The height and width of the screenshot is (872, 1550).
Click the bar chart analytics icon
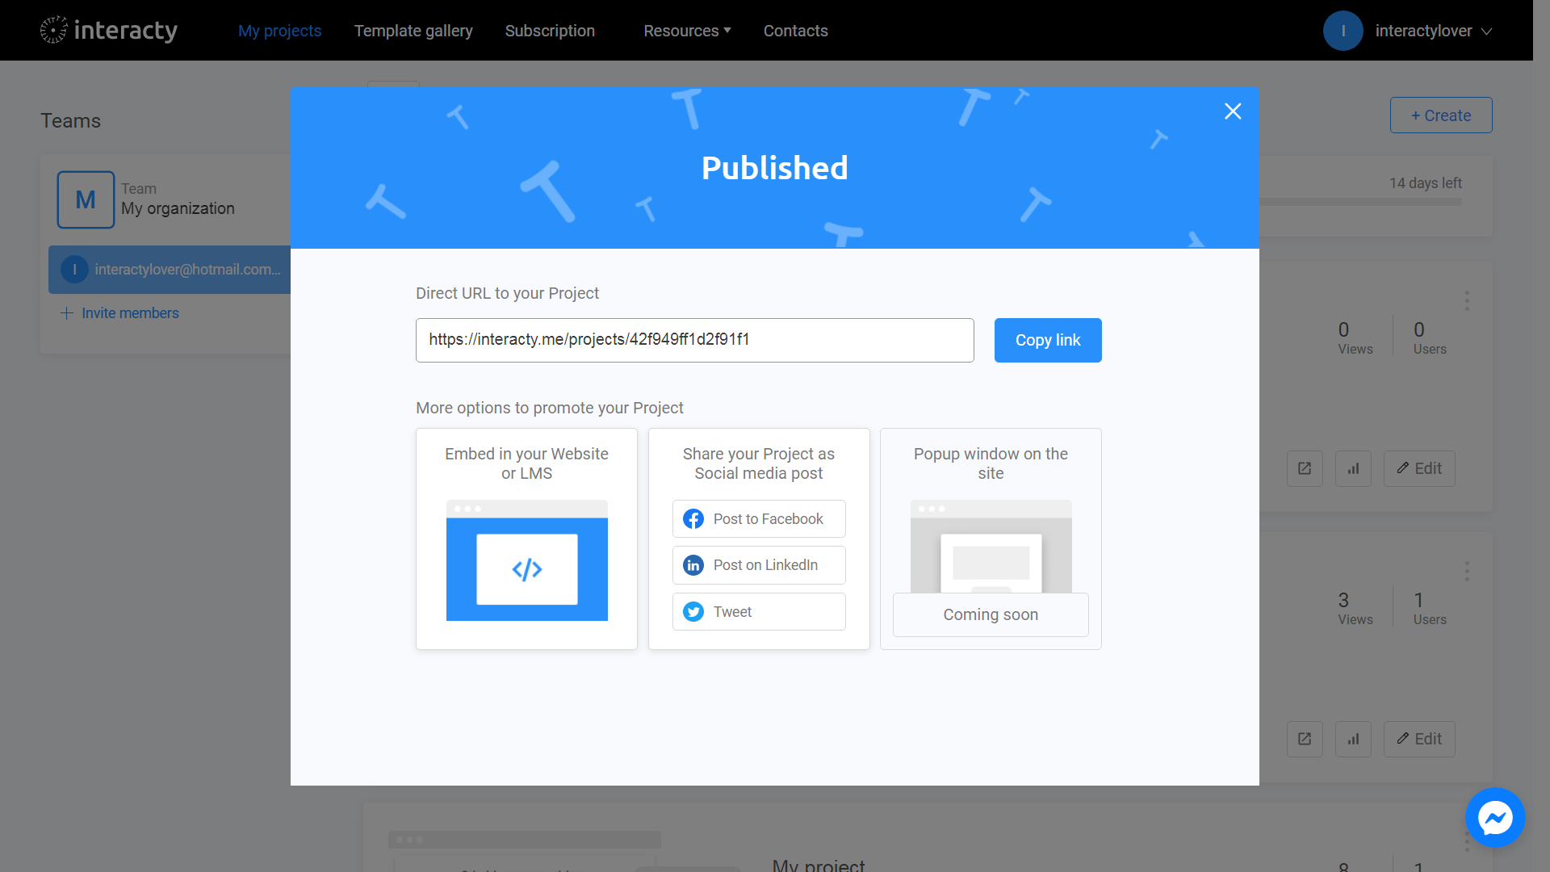(x=1354, y=468)
